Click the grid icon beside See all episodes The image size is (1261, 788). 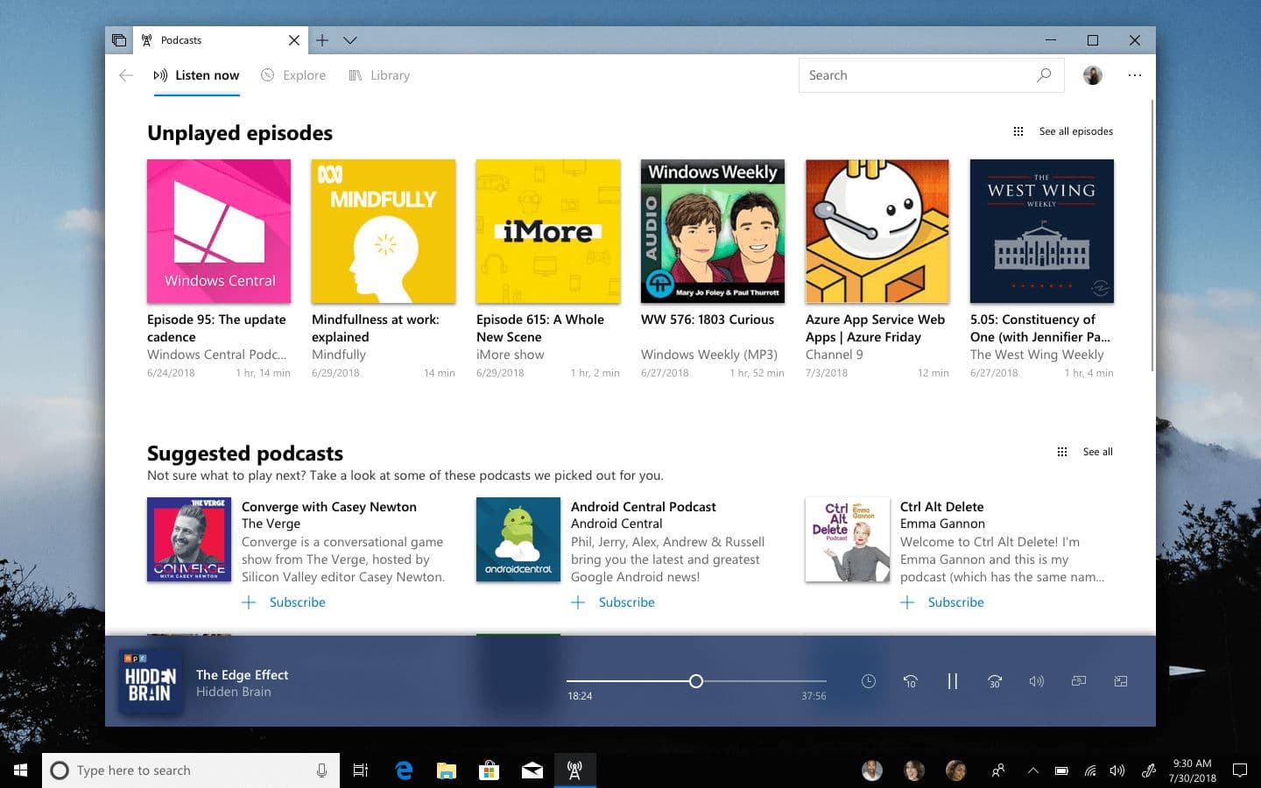pos(1018,131)
